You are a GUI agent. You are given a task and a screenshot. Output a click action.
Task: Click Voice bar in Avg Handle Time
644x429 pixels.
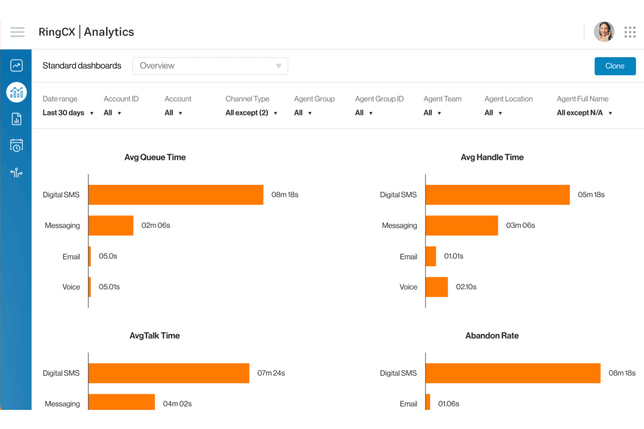[437, 287]
